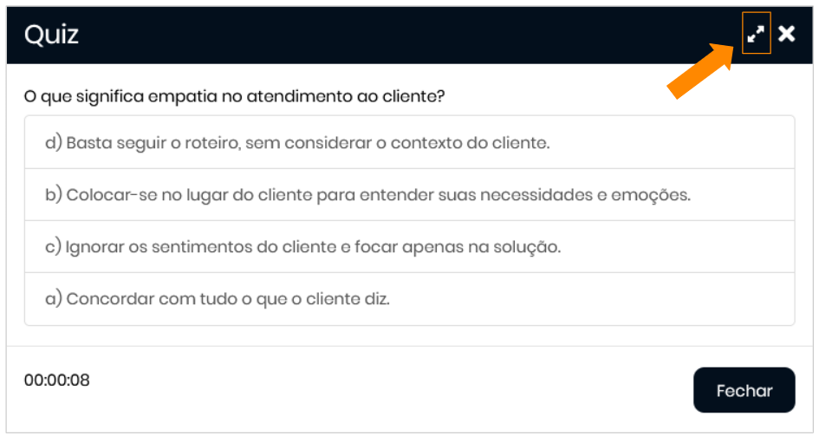Click the dark button in the dialog footer

[x=744, y=390]
